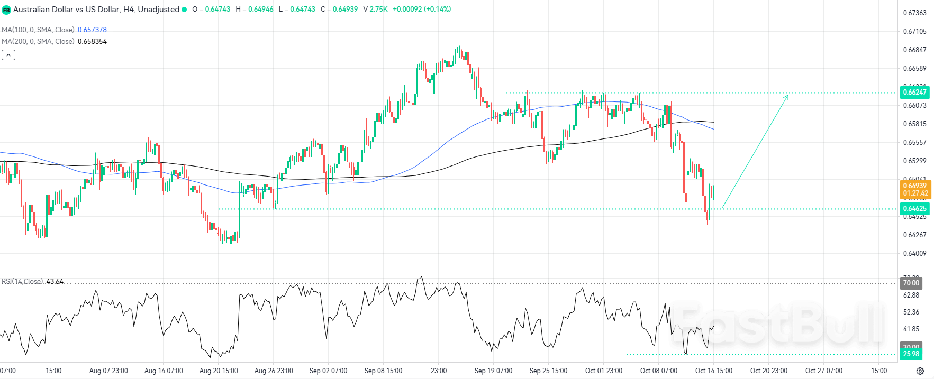The image size is (934, 379).
Task: Click the Aug 26 23:00 time axis label
Action: click(x=274, y=371)
